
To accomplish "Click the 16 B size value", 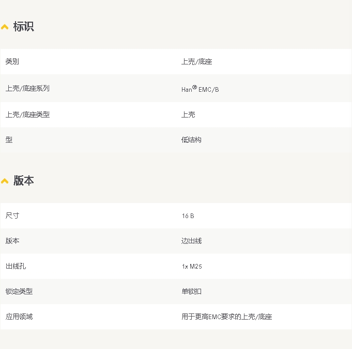I will pyautogui.click(x=188, y=216).
